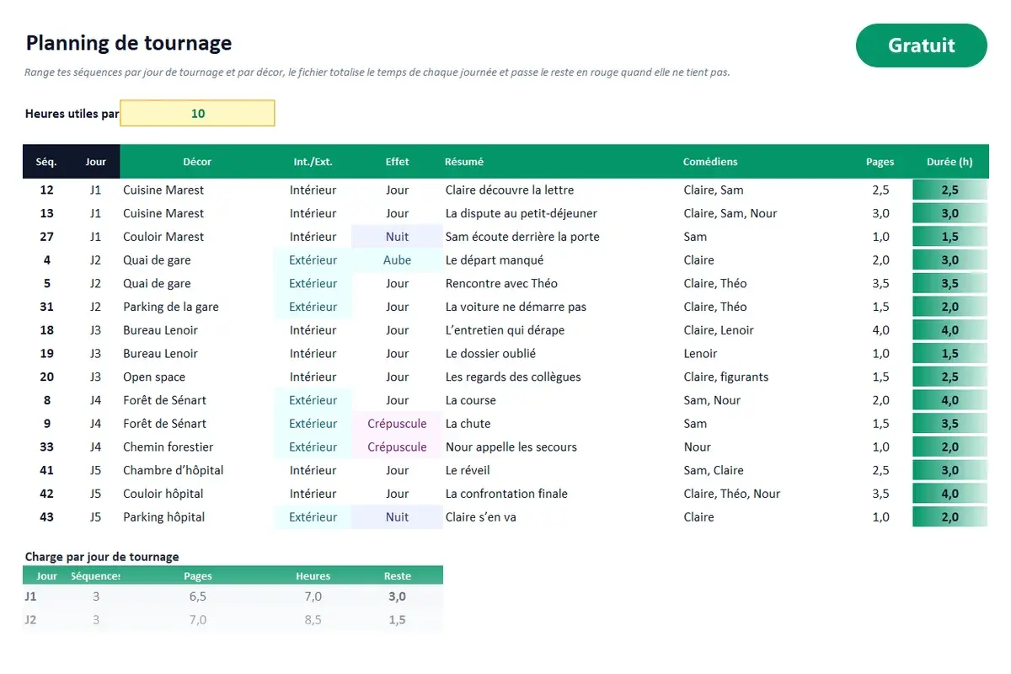Select the Pages value 3,5 for sequence 5
This screenshot has height=674, width=1011.
(880, 284)
